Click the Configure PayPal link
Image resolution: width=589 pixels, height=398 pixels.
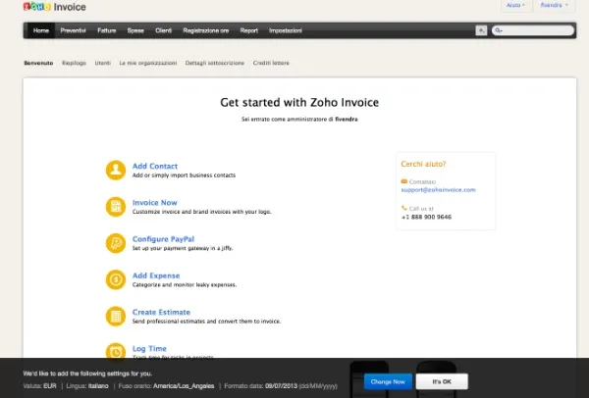point(163,239)
